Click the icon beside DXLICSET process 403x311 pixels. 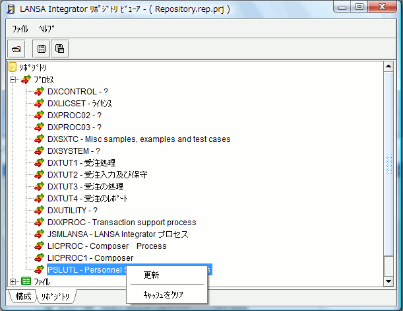point(39,103)
